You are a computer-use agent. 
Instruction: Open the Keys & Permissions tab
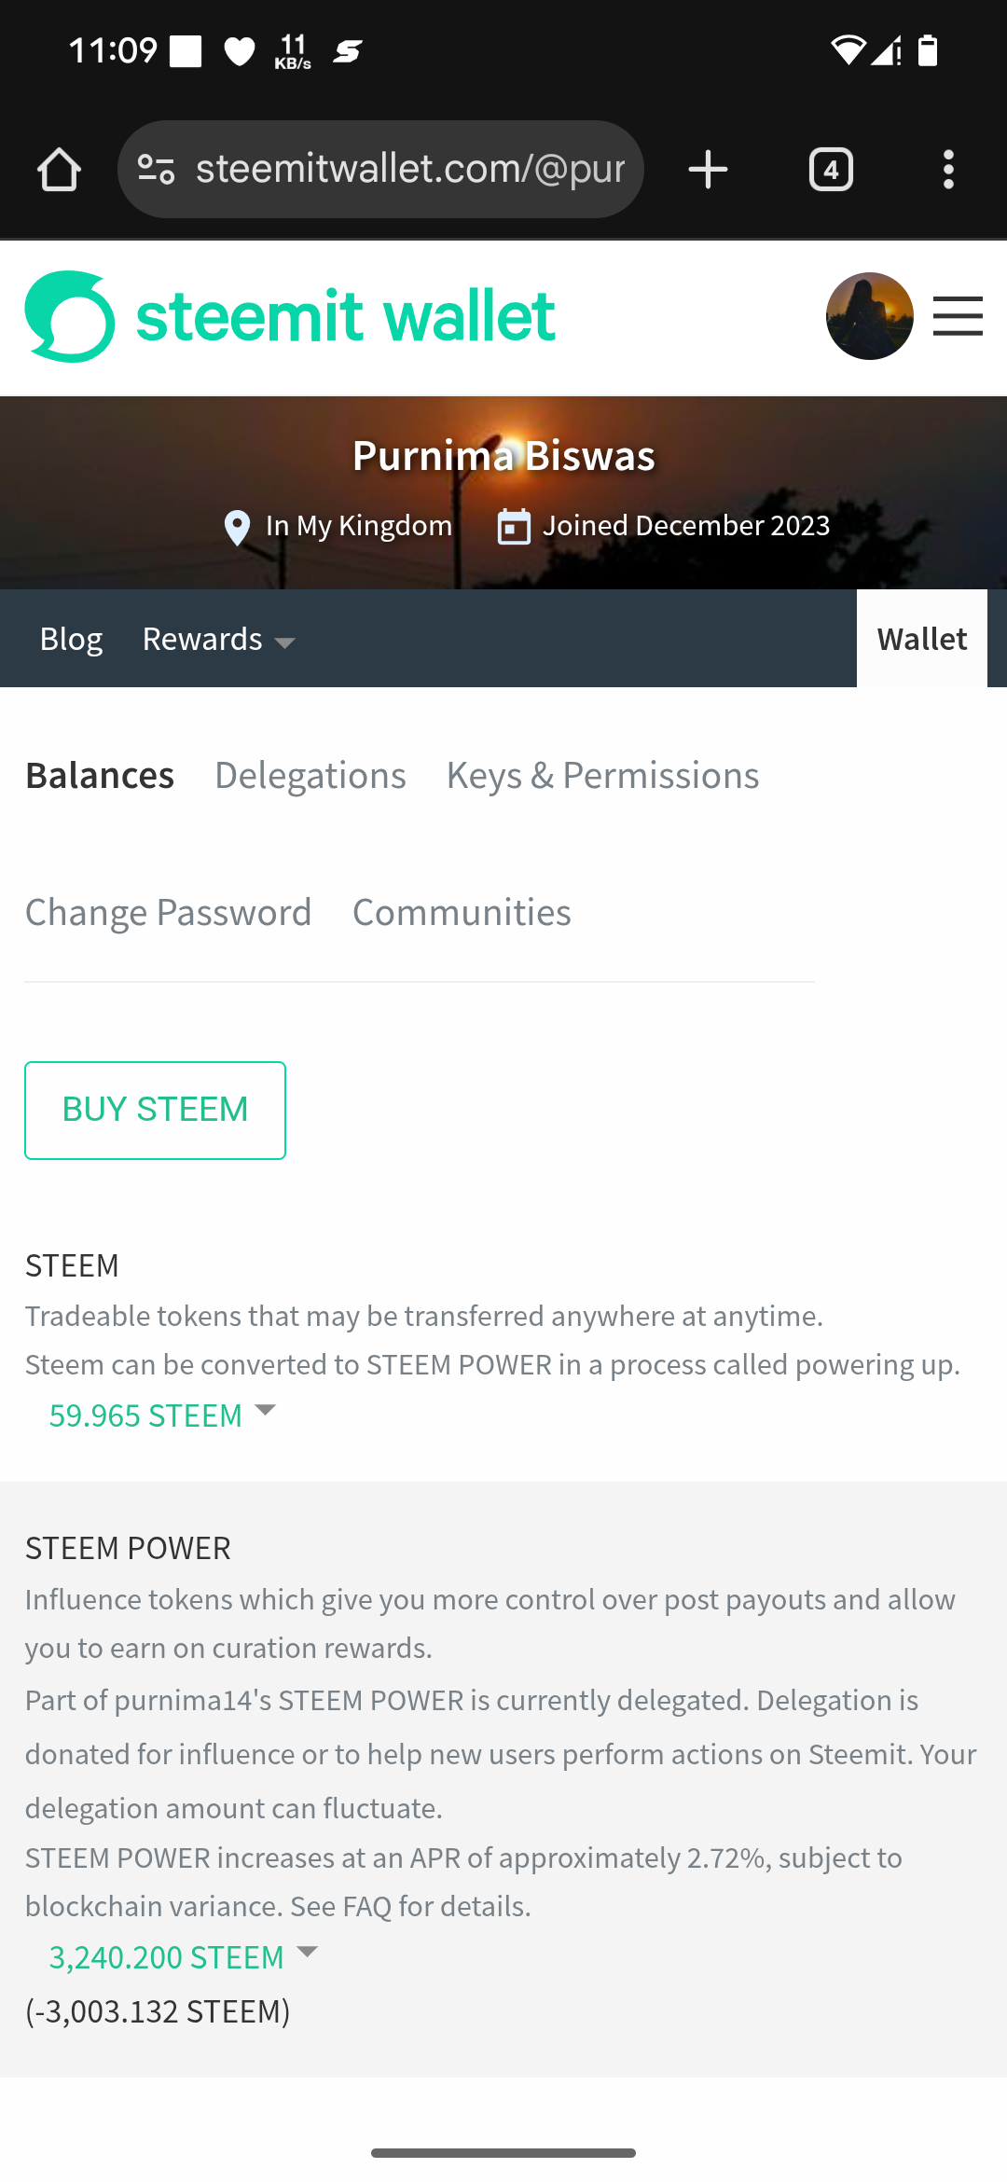pos(602,776)
